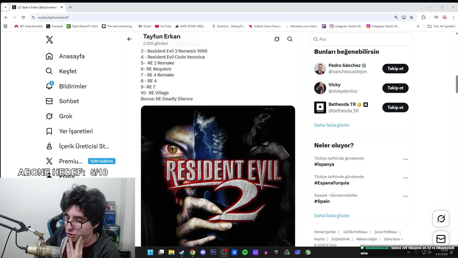The width and height of the screenshot is (458, 258).
Task: Open Chrome extensions puzzle icon
Action: pos(424,17)
